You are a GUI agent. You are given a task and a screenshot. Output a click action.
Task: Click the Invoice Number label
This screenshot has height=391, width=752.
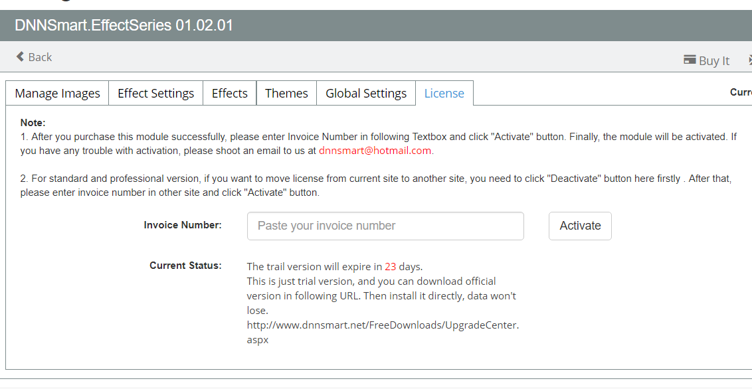(183, 225)
